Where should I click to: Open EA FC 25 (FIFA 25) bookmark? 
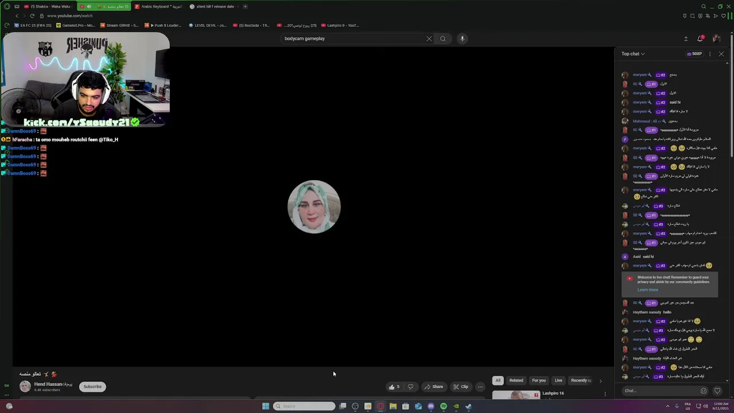tap(33, 25)
